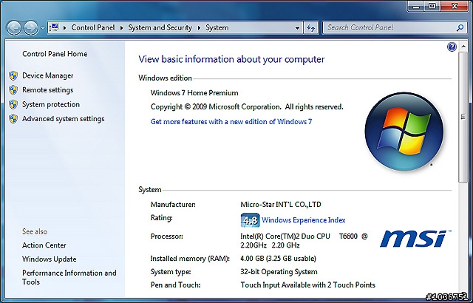Click shield icon beside System protection
This screenshot has width=473, height=303.
(x=13, y=104)
